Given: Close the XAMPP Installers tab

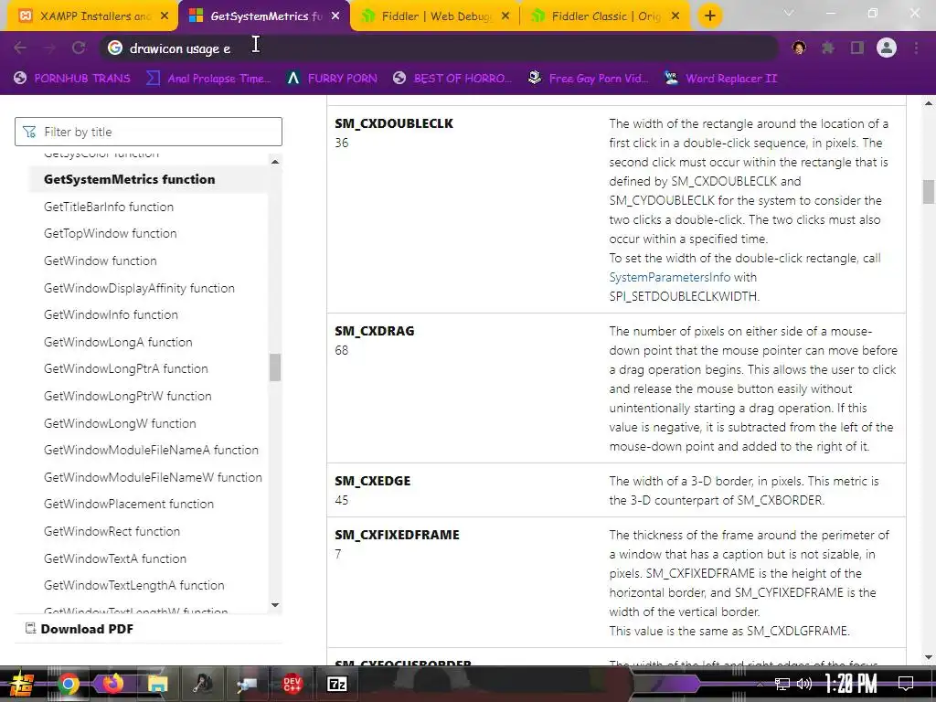Looking at the screenshot, I should click(x=165, y=16).
